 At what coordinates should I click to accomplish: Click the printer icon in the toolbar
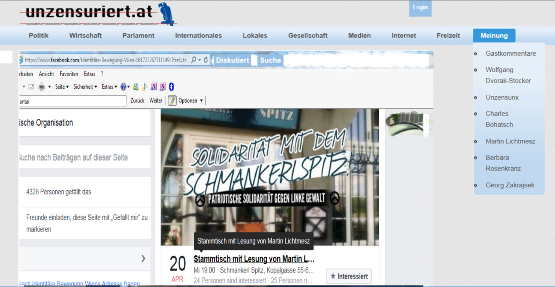coord(42,87)
